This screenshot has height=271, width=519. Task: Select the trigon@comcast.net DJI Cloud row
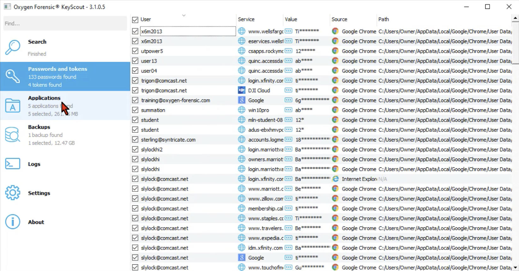click(321, 90)
